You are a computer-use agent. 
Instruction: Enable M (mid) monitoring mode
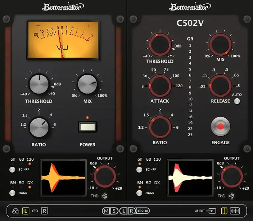click(106, 211)
